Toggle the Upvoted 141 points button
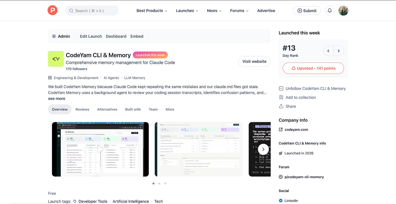Image resolution: width=396 pixels, height=204 pixels. point(313,68)
